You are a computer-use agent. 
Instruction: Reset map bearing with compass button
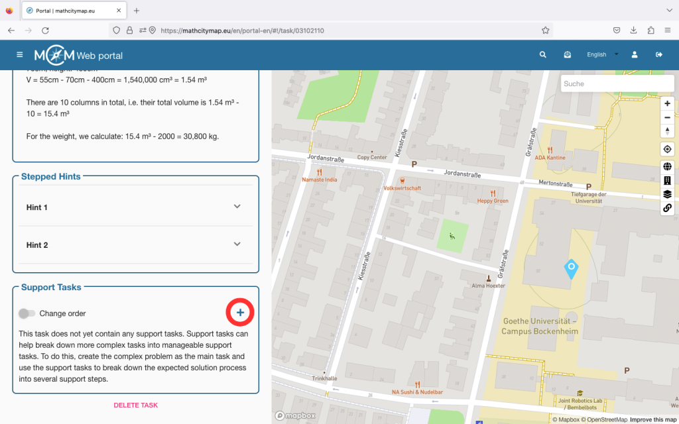[667, 131]
